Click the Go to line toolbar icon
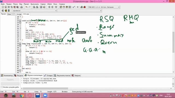Viewport: 175px width, 98px height. pyautogui.click(x=44, y=7)
